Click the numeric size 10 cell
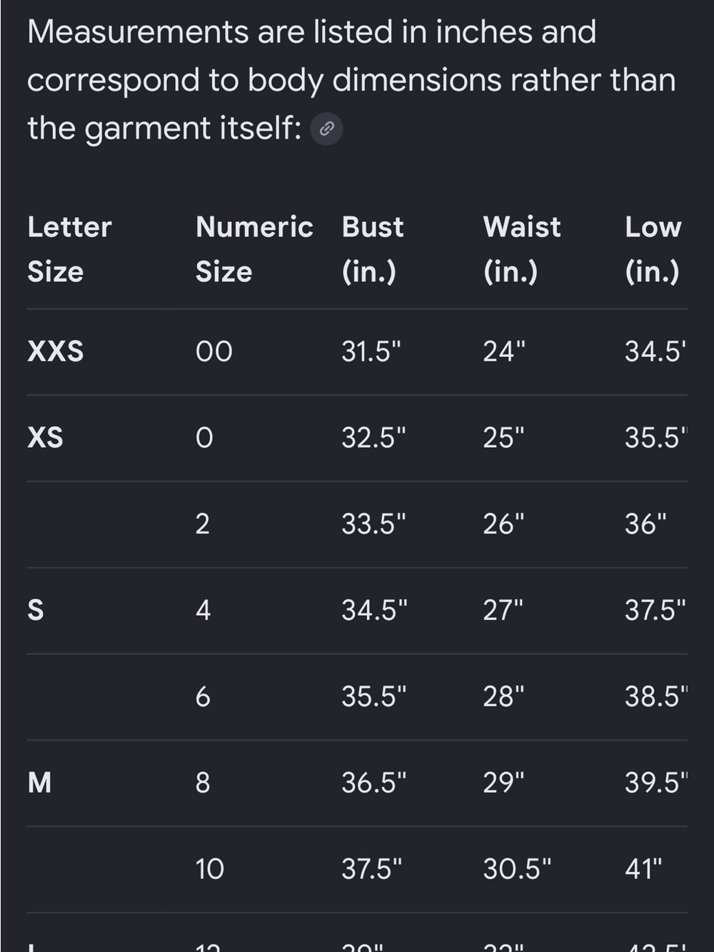 (x=210, y=869)
